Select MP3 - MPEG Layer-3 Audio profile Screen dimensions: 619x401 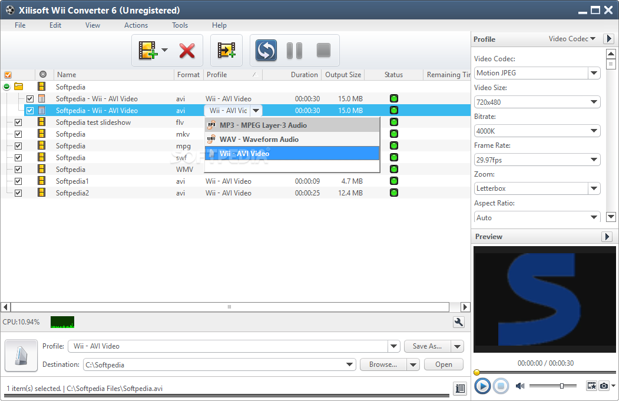292,125
